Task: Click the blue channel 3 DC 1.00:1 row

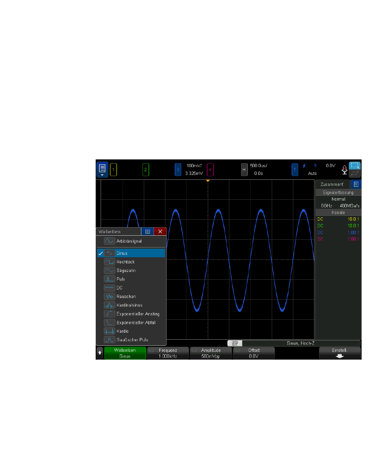Action: click(338, 232)
